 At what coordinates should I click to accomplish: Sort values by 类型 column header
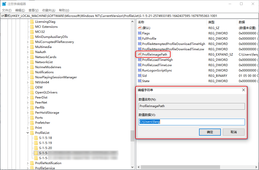(222, 22)
